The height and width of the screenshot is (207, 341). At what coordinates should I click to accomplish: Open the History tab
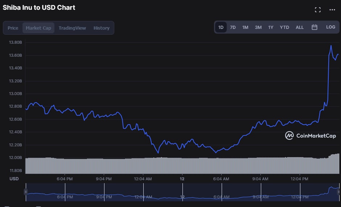[101, 28]
